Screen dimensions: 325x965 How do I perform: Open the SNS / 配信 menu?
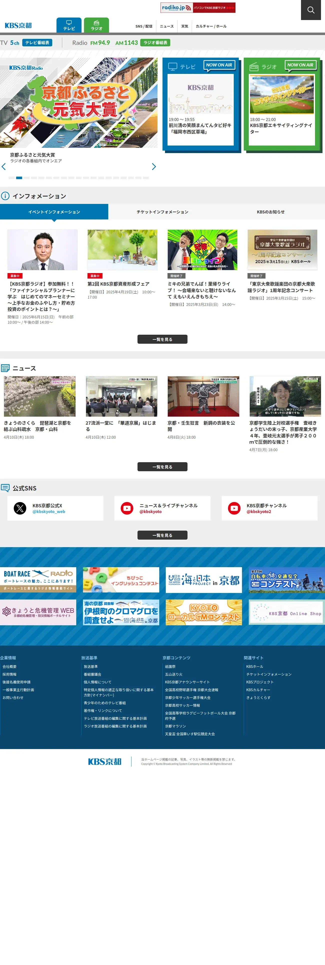click(143, 26)
